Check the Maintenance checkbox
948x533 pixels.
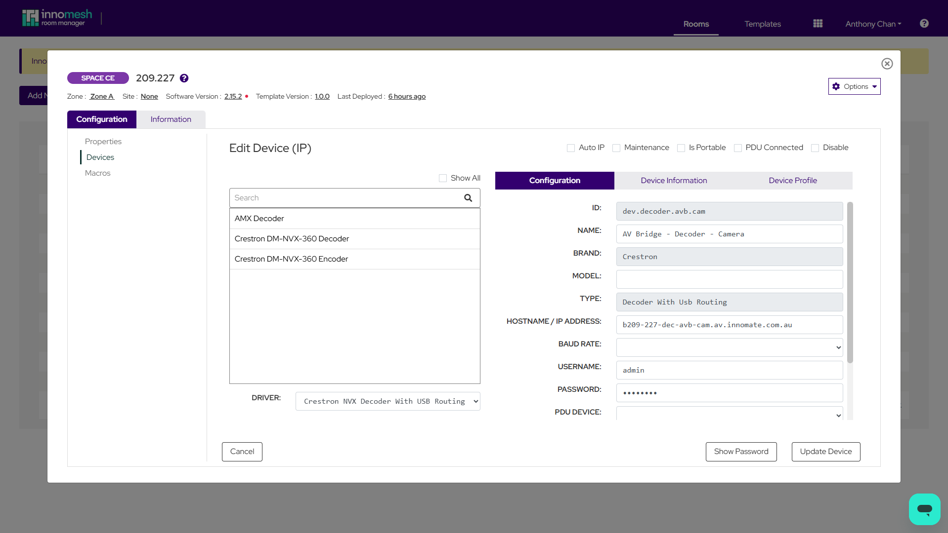616,148
